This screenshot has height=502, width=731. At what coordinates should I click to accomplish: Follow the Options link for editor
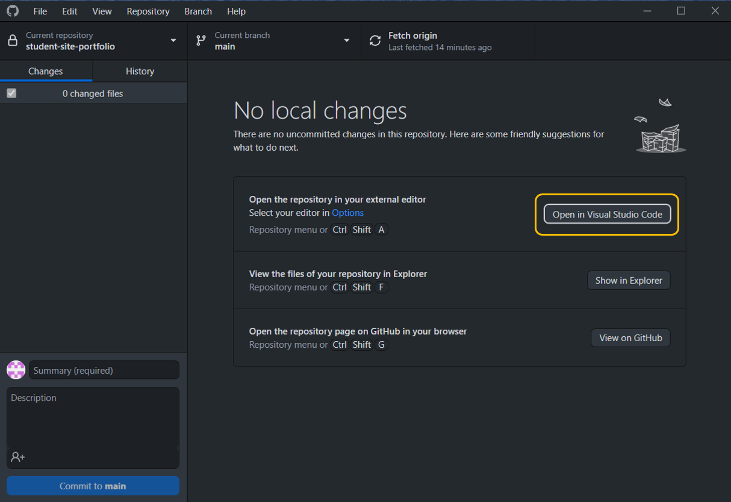click(x=347, y=213)
